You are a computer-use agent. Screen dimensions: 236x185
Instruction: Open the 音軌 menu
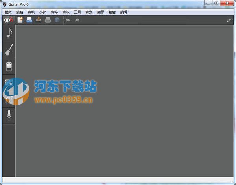click(x=31, y=12)
